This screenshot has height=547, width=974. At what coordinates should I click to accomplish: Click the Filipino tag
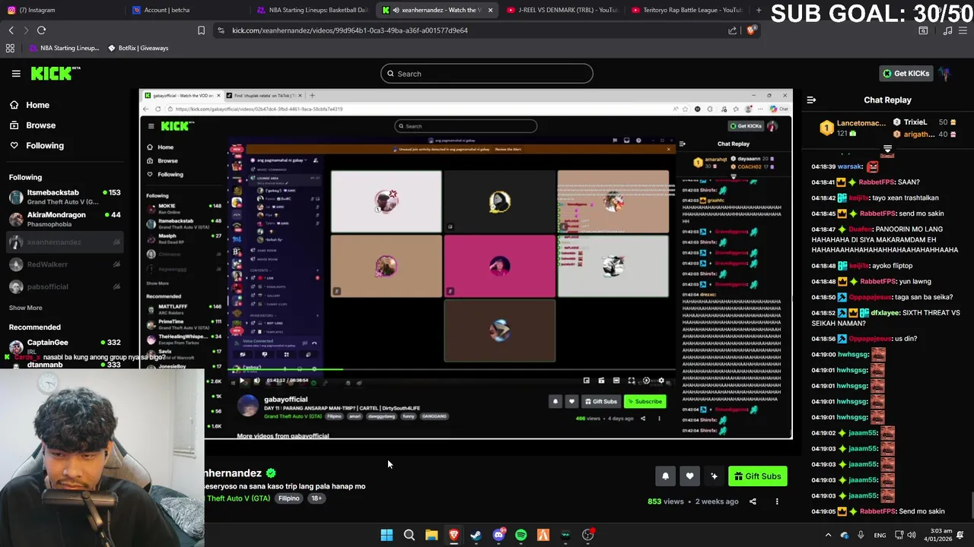coord(288,498)
